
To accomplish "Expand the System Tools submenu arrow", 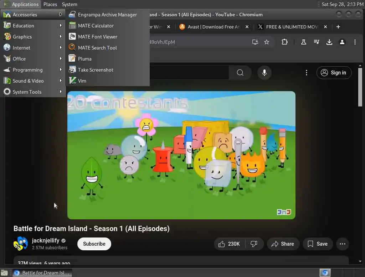I will pyautogui.click(x=61, y=92).
